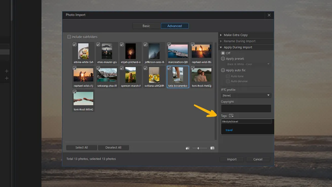Uncheck the toni-frost-MXnG photo checkbox
The height and width of the screenshot is (187, 332).
tap(74, 92)
